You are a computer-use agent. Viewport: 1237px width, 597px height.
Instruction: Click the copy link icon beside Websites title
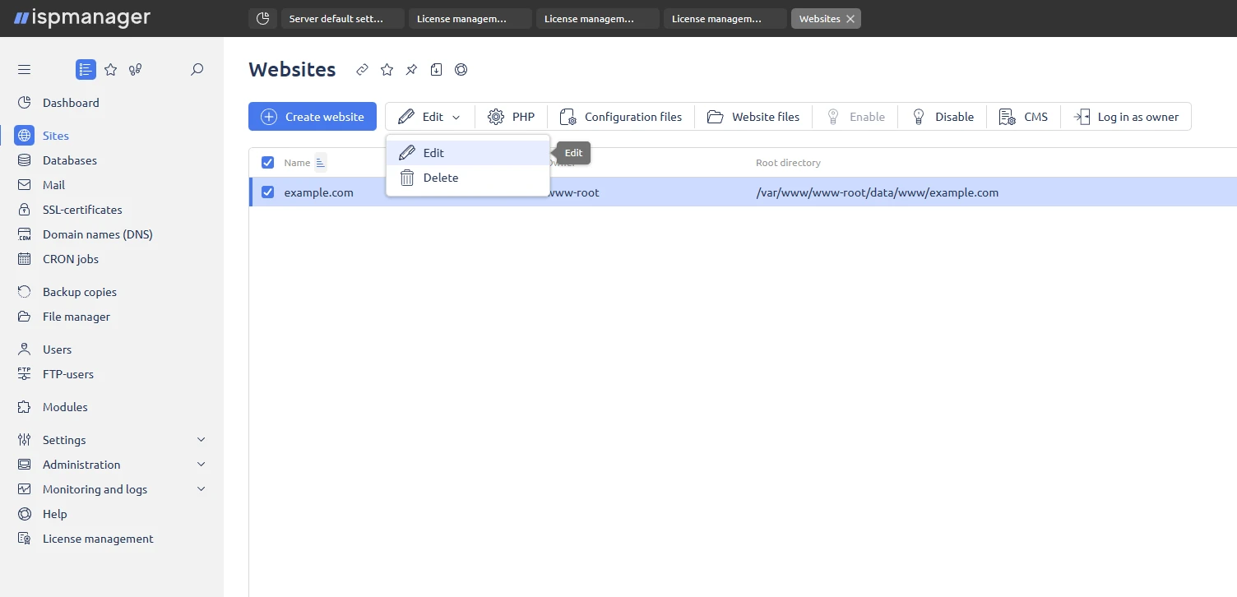click(362, 70)
